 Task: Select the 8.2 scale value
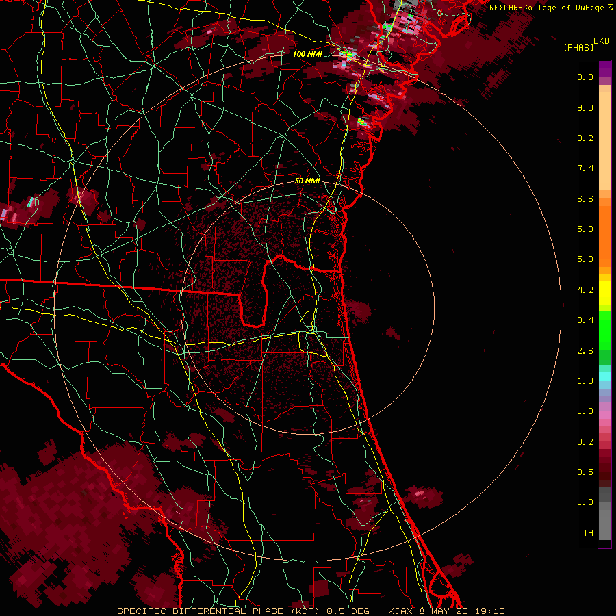coord(585,138)
